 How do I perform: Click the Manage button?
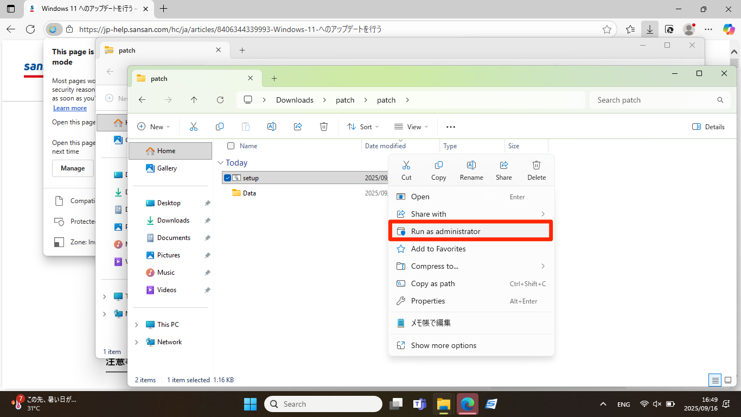tap(73, 168)
